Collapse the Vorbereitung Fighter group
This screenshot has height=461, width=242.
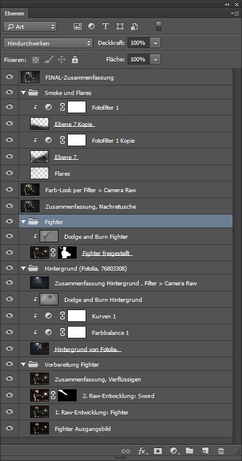[24, 364]
